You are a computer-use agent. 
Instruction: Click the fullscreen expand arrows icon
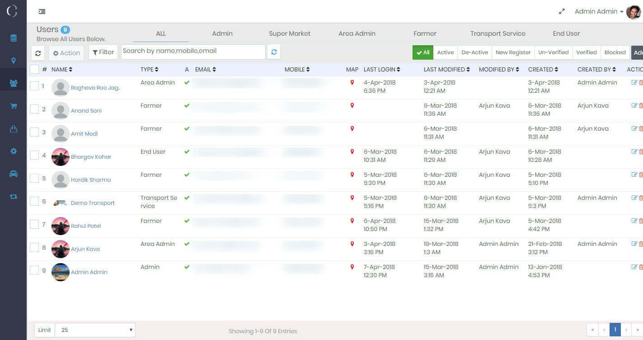pyautogui.click(x=562, y=12)
